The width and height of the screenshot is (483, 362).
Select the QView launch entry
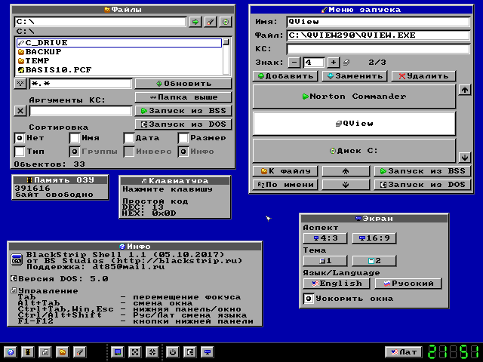coord(354,124)
